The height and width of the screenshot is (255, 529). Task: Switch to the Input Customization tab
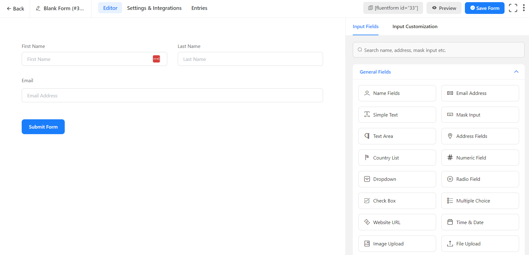(x=415, y=27)
